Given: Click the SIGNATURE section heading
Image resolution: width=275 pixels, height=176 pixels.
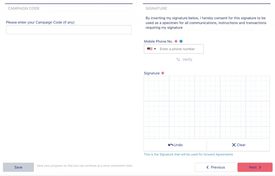Looking at the screenshot, I should tap(156, 8).
